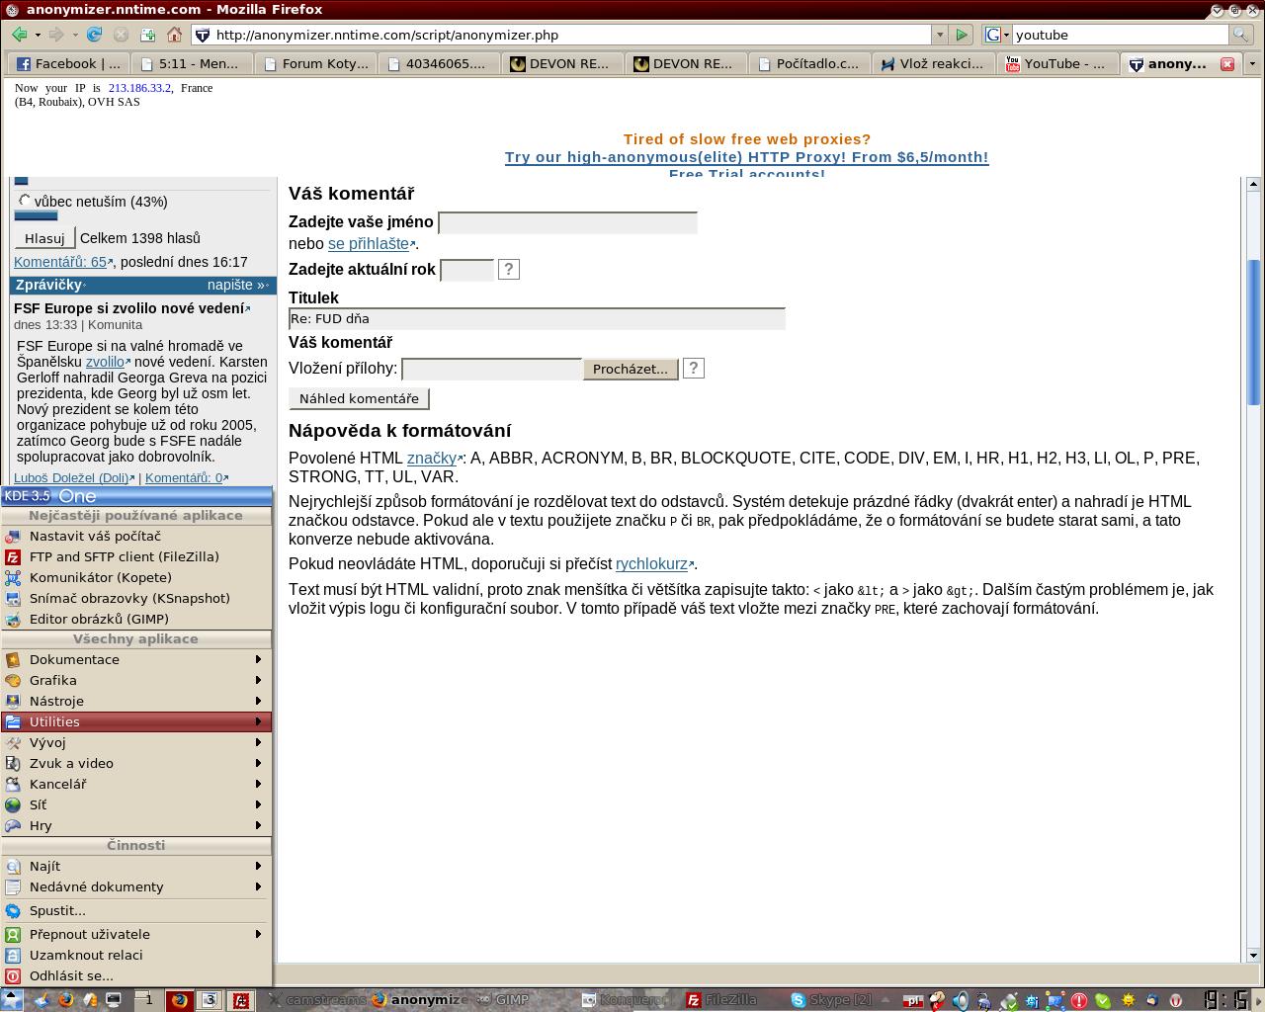Open the URL bar history dropdown
1265x1012 pixels.
(x=939, y=35)
